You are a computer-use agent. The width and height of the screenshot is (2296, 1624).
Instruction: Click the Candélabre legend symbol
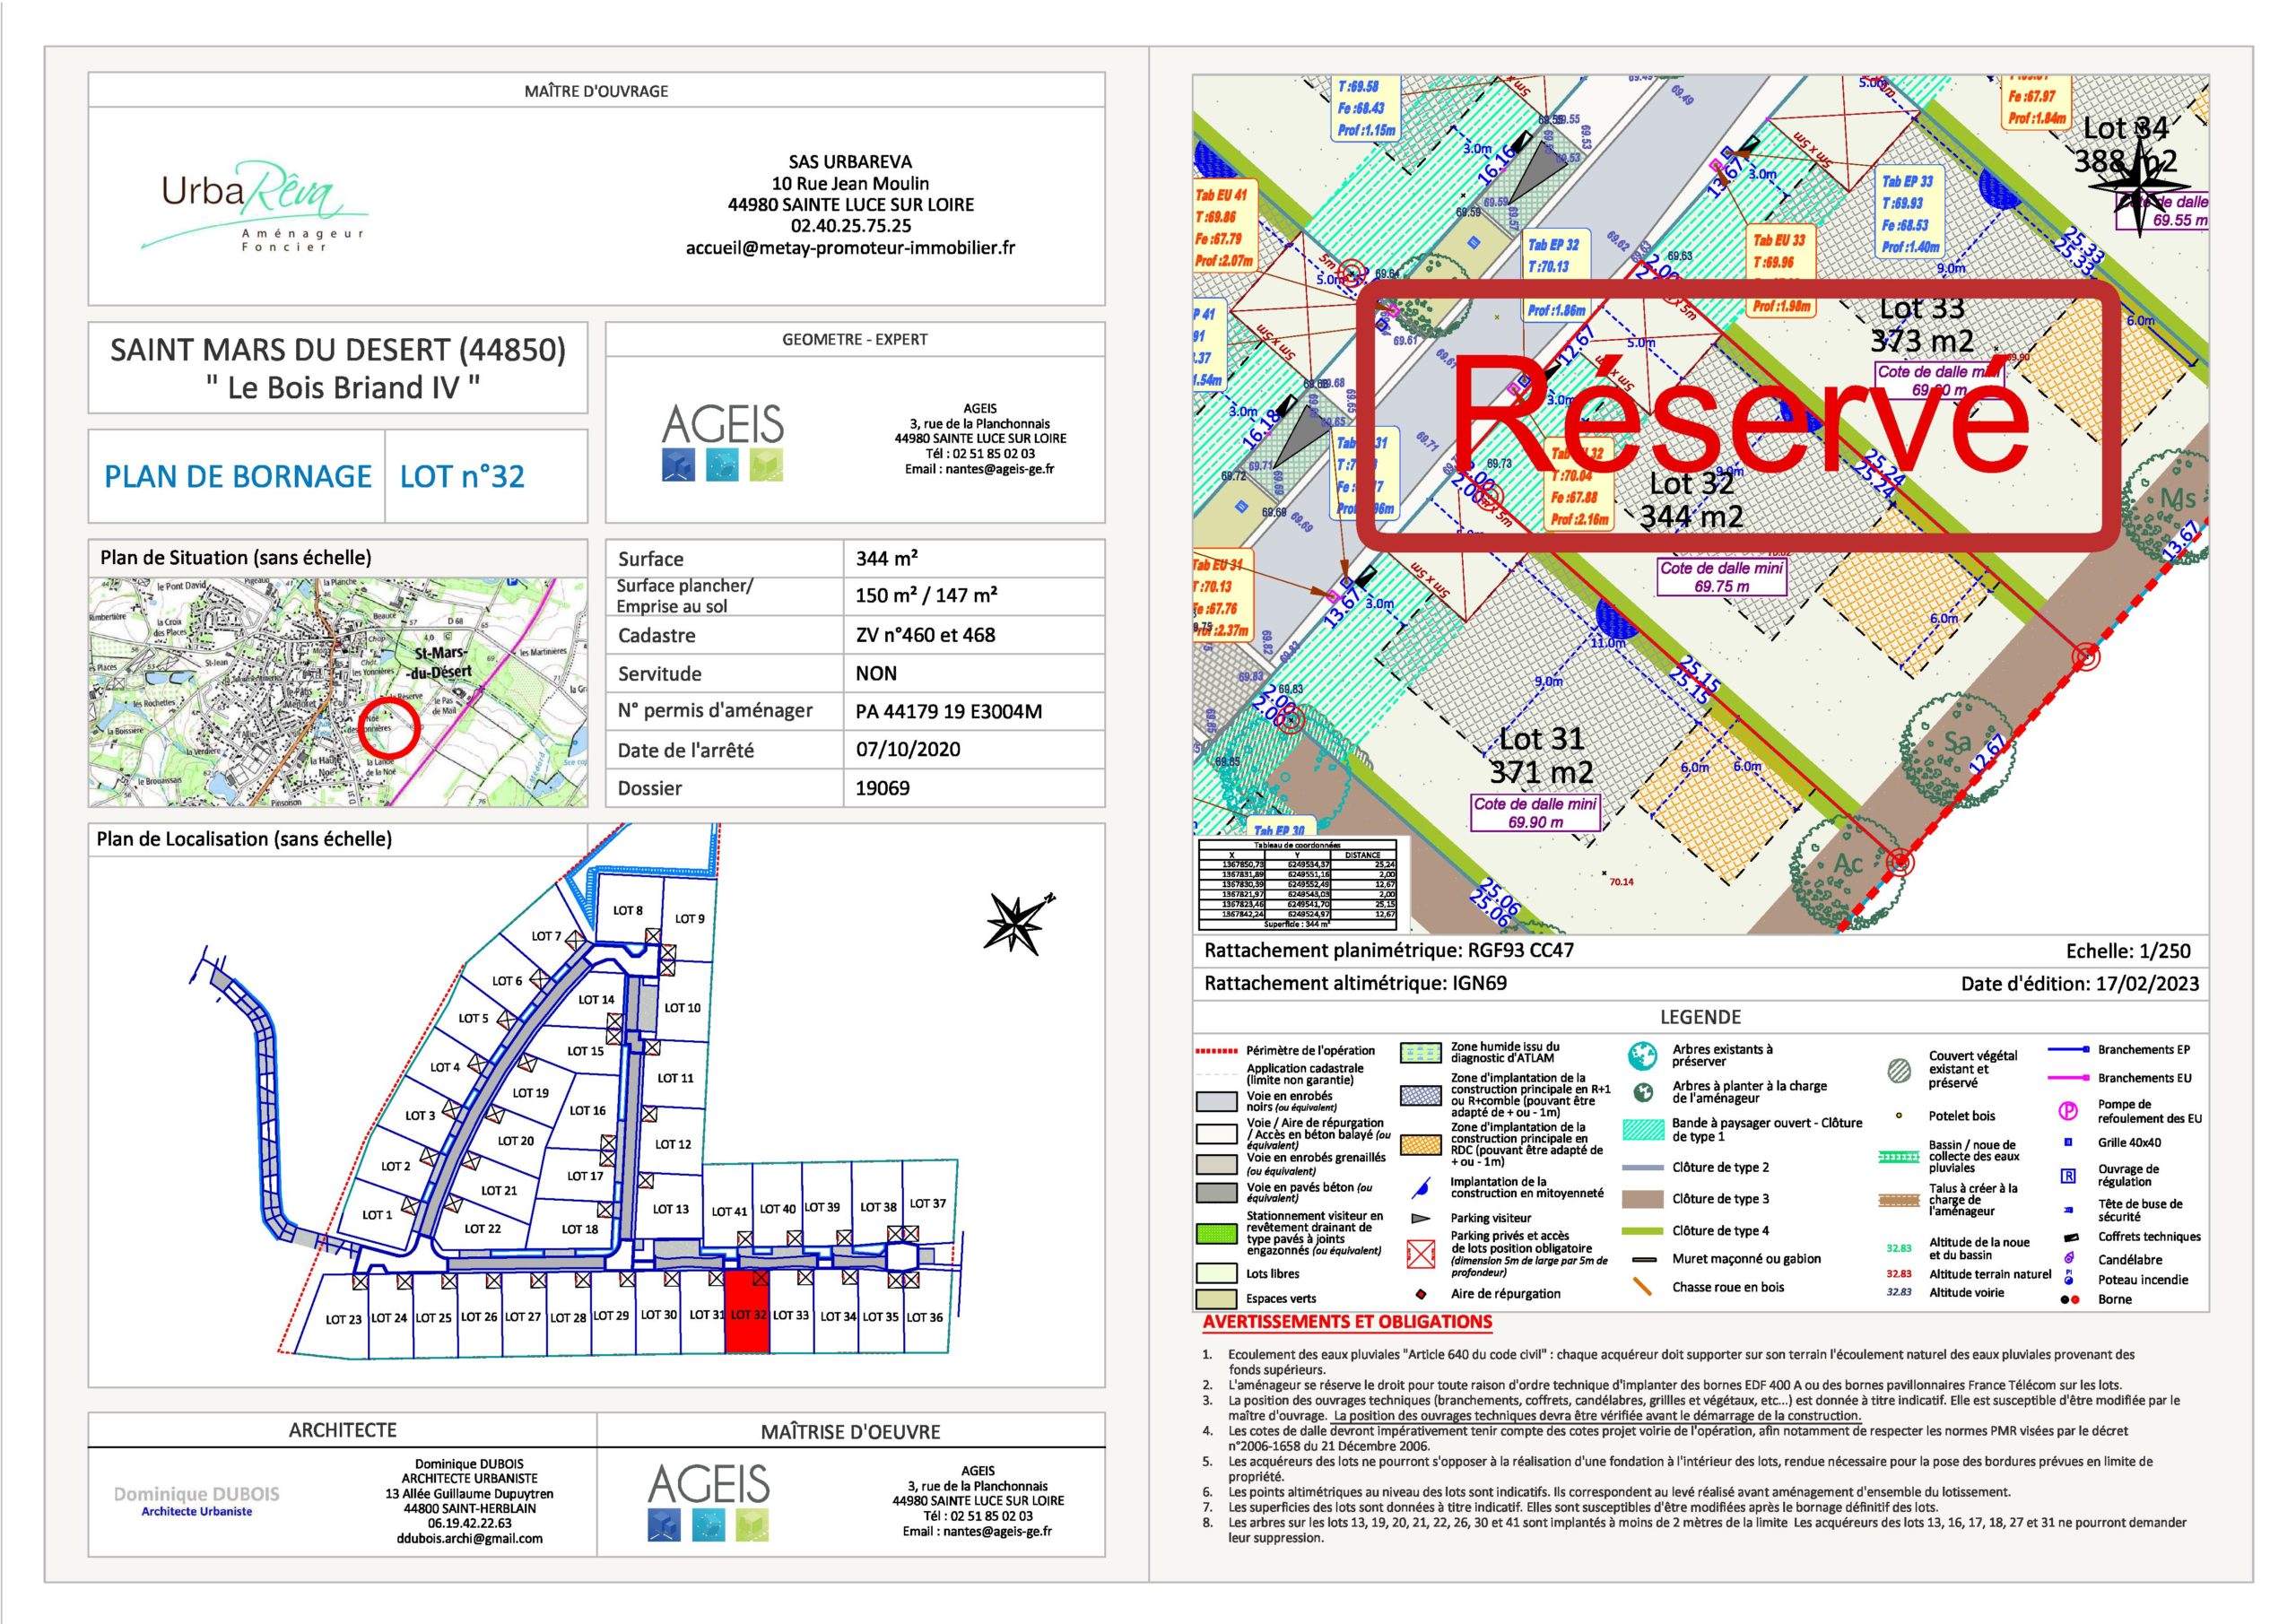[x=2069, y=1260]
